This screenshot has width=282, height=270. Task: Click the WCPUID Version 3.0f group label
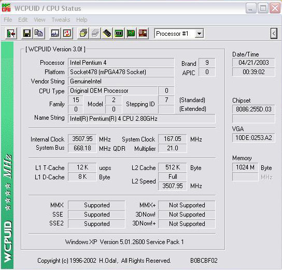(55, 49)
